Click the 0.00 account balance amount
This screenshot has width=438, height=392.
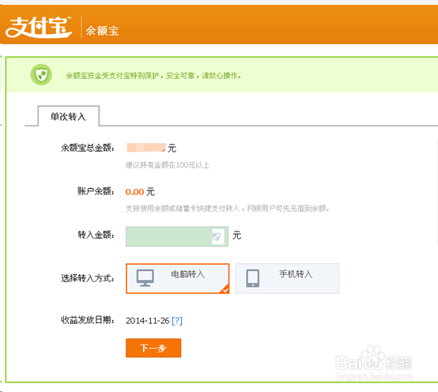pyautogui.click(x=134, y=192)
